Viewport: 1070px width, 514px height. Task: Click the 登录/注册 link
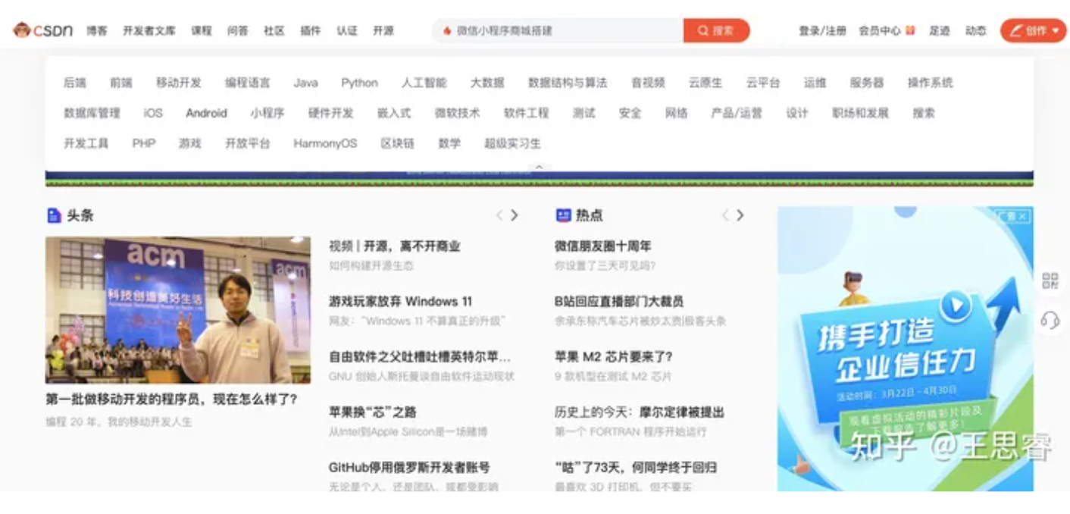(822, 31)
